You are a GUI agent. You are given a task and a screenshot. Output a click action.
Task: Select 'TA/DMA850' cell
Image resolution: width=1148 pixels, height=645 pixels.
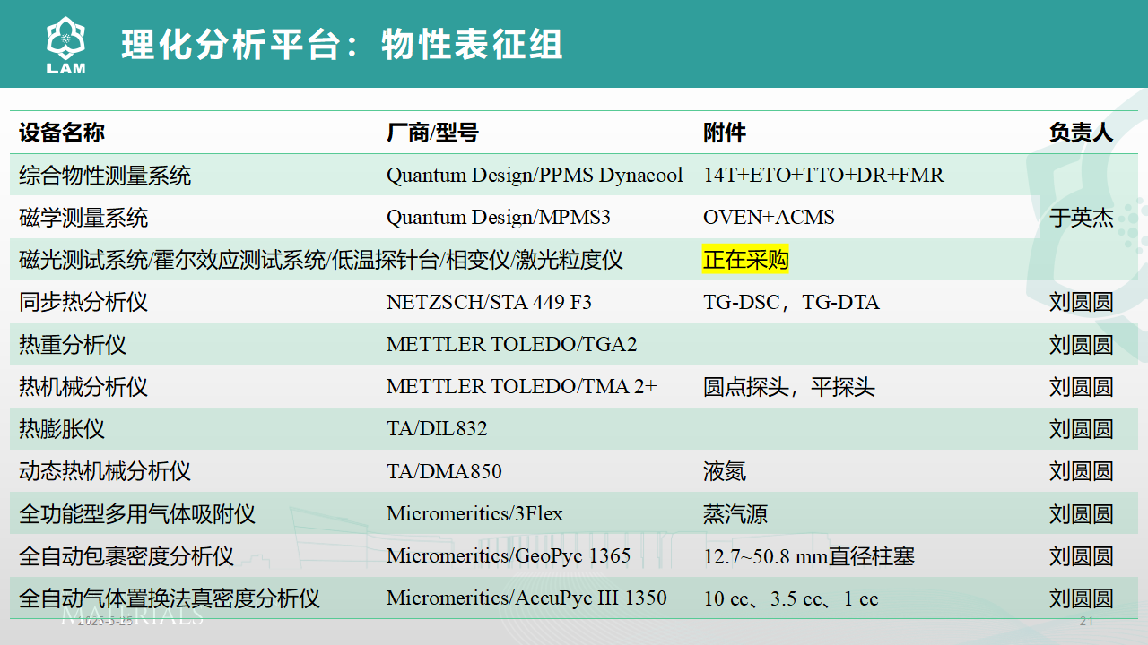pos(444,471)
